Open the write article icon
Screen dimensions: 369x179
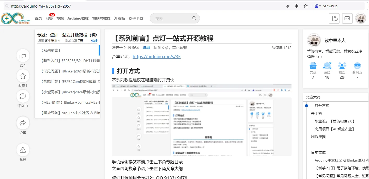pyautogui.click(x=334, y=18)
